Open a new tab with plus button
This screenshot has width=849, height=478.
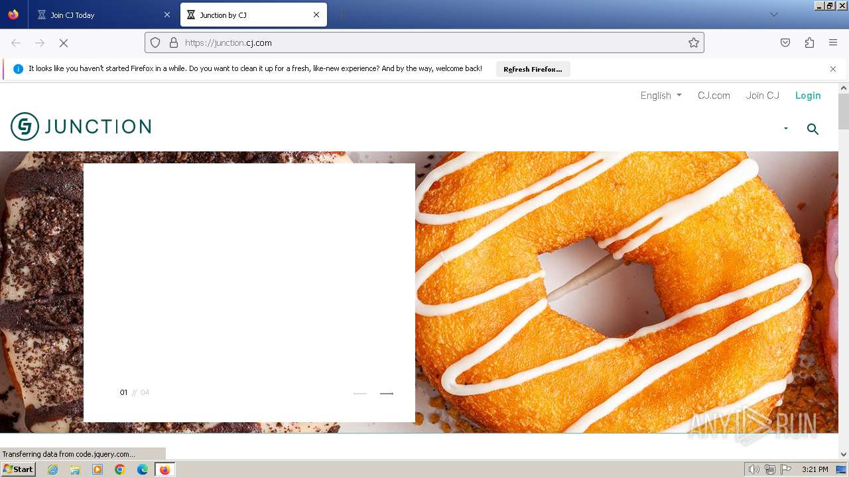pos(341,15)
